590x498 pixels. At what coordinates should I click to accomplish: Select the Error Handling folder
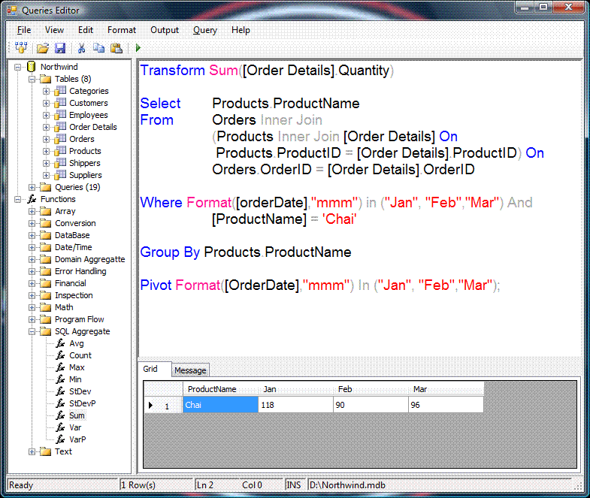80,272
